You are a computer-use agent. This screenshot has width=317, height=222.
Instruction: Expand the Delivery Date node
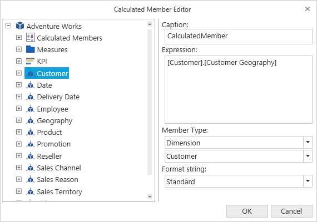(19, 97)
